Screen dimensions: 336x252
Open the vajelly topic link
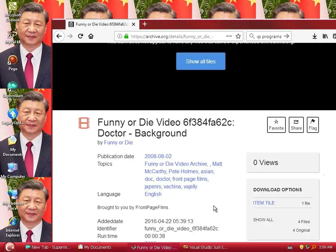(190, 186)
